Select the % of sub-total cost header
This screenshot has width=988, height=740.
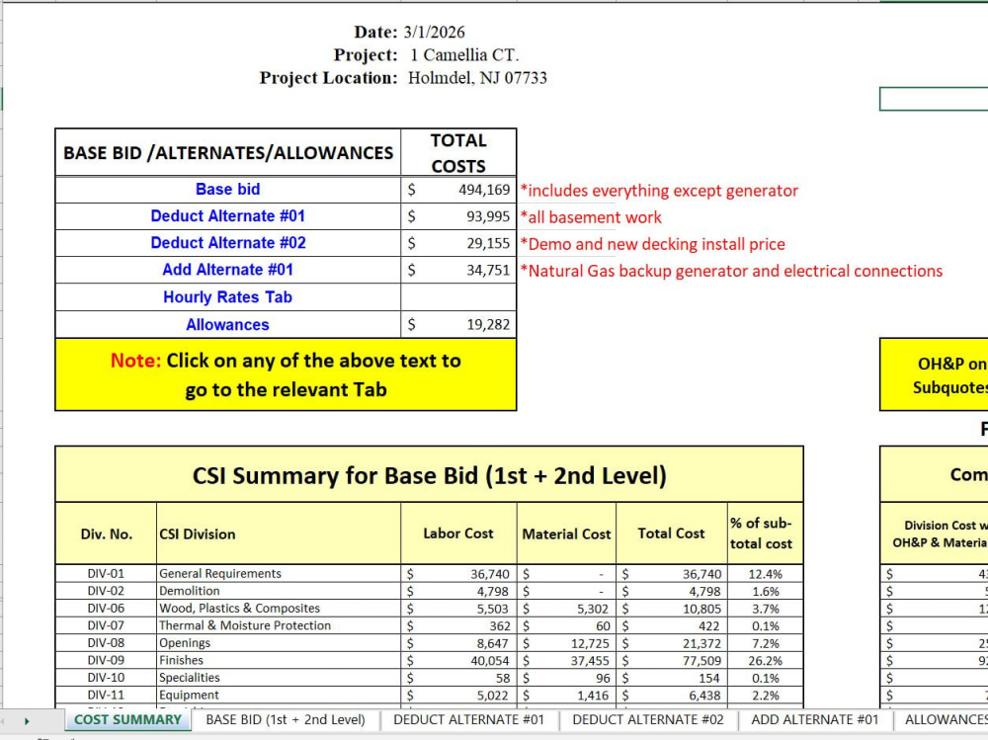tap(765, 534)
